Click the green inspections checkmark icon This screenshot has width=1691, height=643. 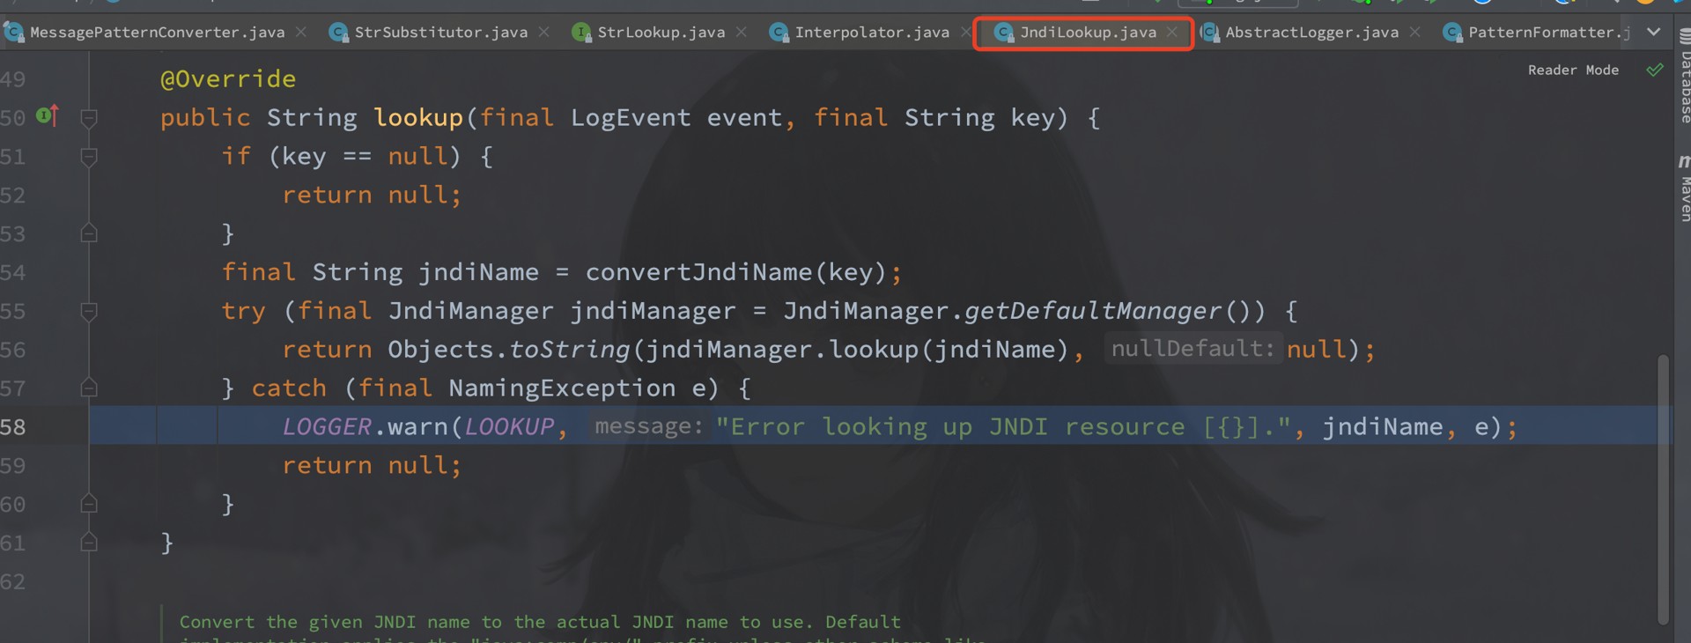click(x=1655, y=70)
